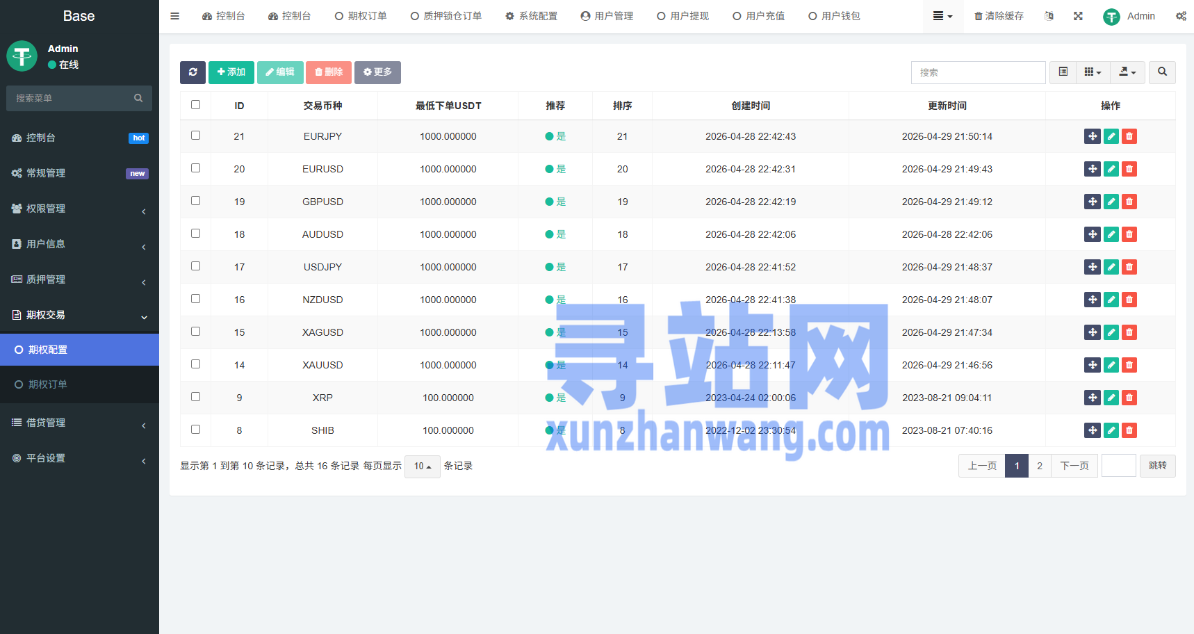This screenshot has width=1194, height=634.
Task: Edit the USDJPY row with the pencil icon
Action: (x=1111, y=267)
